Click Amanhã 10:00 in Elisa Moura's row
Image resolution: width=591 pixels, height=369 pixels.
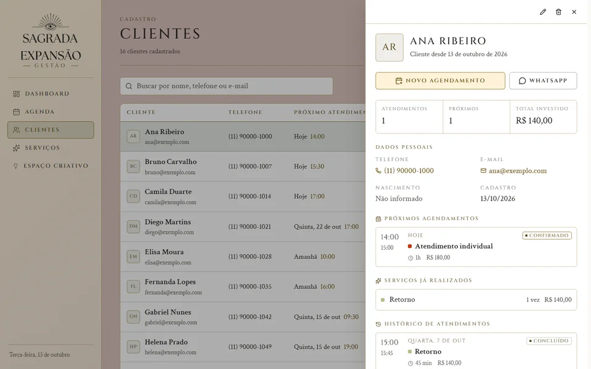pyautogui.click(x=315, y=257)
